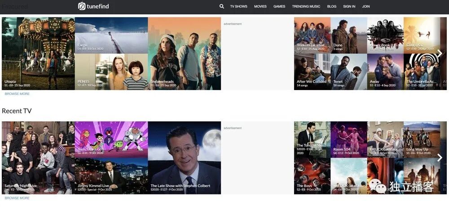Viewport: 449px width, 207px height.
Task: Click BROWSE MORE under Featured
Action: [17, 94]
